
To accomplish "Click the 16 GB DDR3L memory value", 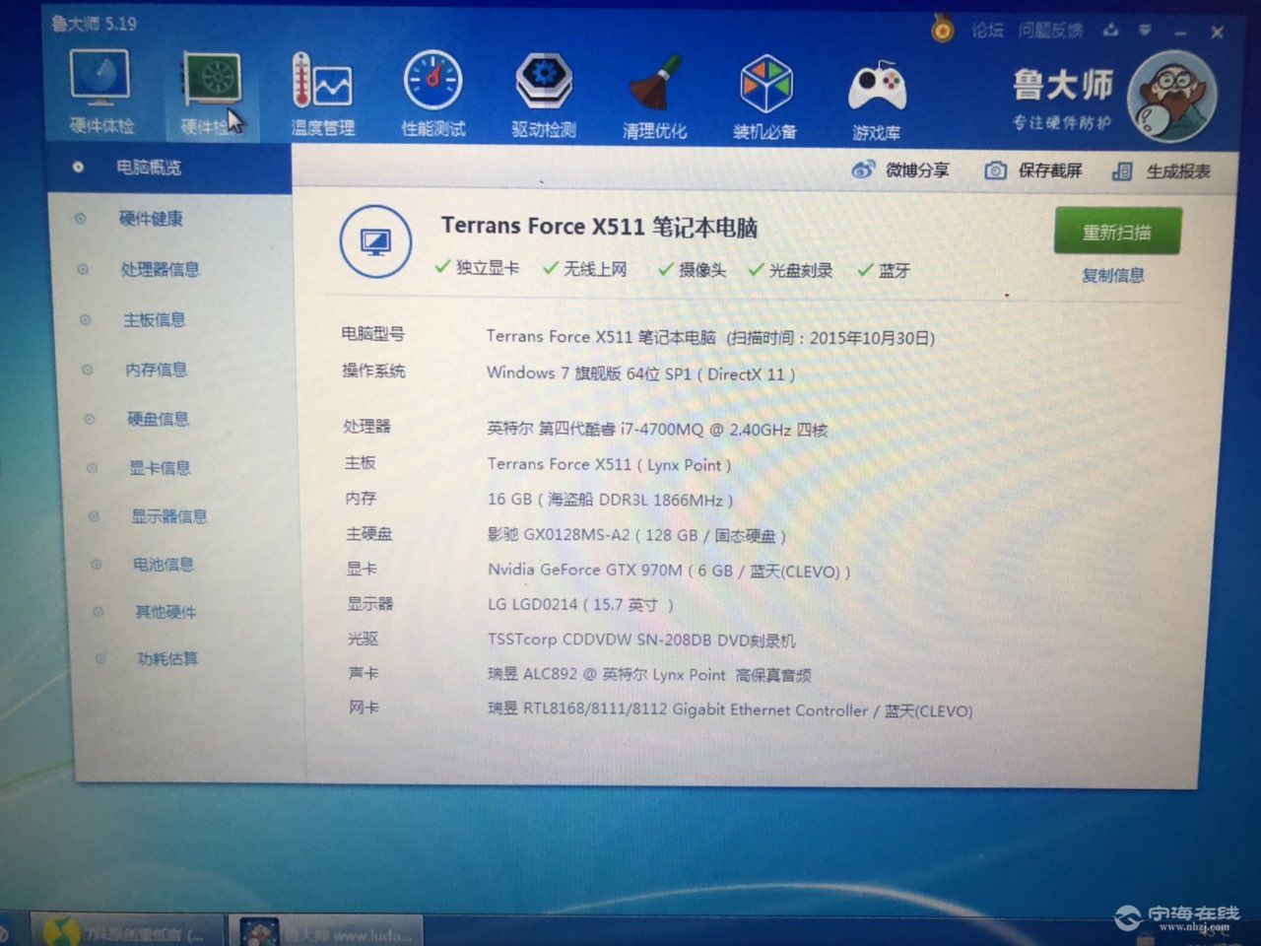I will point(610,500).
